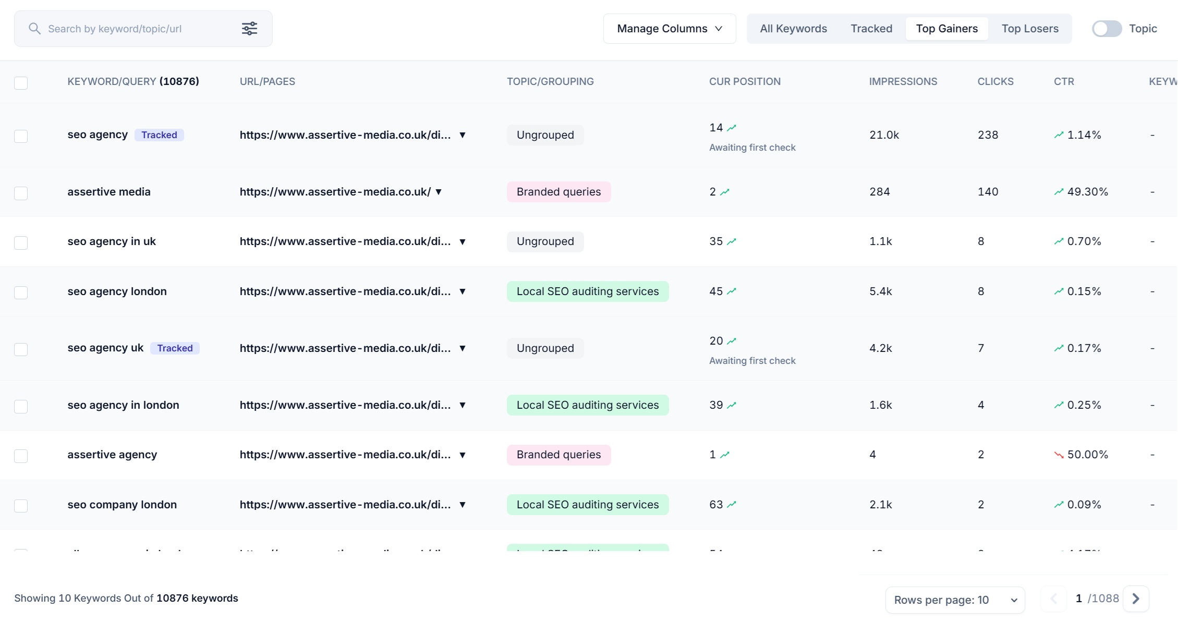Check seo agency in london checkbox
Viewport: 1178px width, 622px height.
pos(21,406)
